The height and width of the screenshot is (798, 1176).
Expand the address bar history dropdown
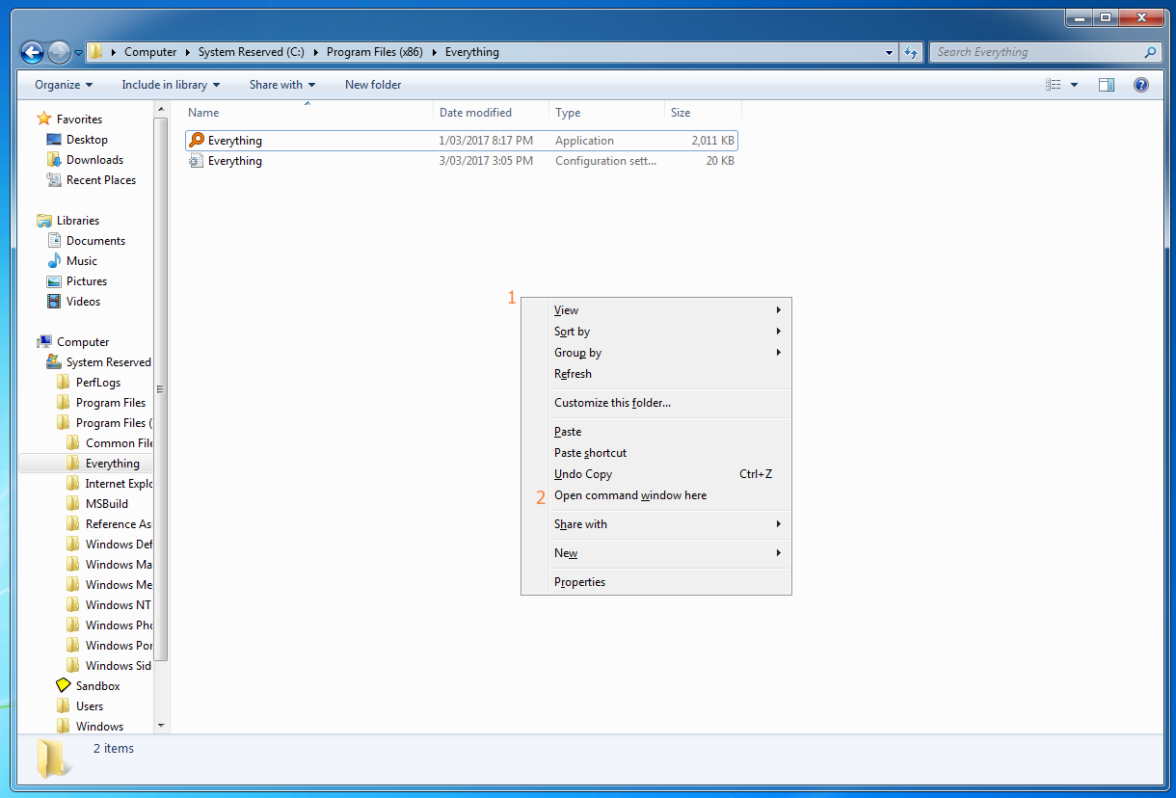[x=889, y=52]
